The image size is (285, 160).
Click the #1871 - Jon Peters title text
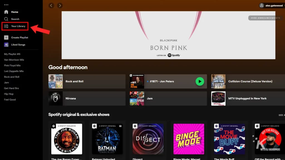(x=162, y=81)
